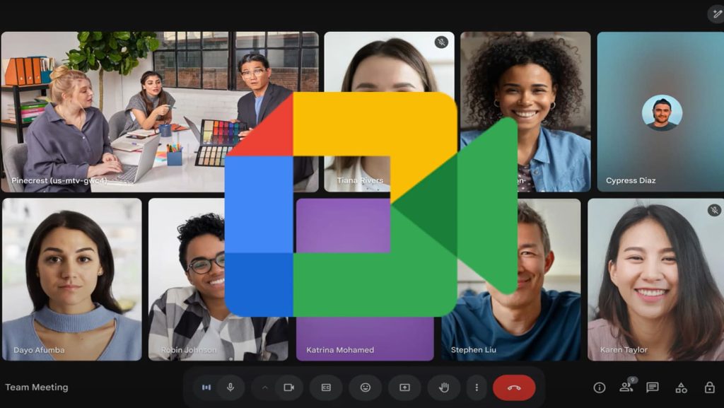The width and height of the screenshot is (724, 408).
Task: Click the visual effects sparkle icon top right
Action: (717, 14)
